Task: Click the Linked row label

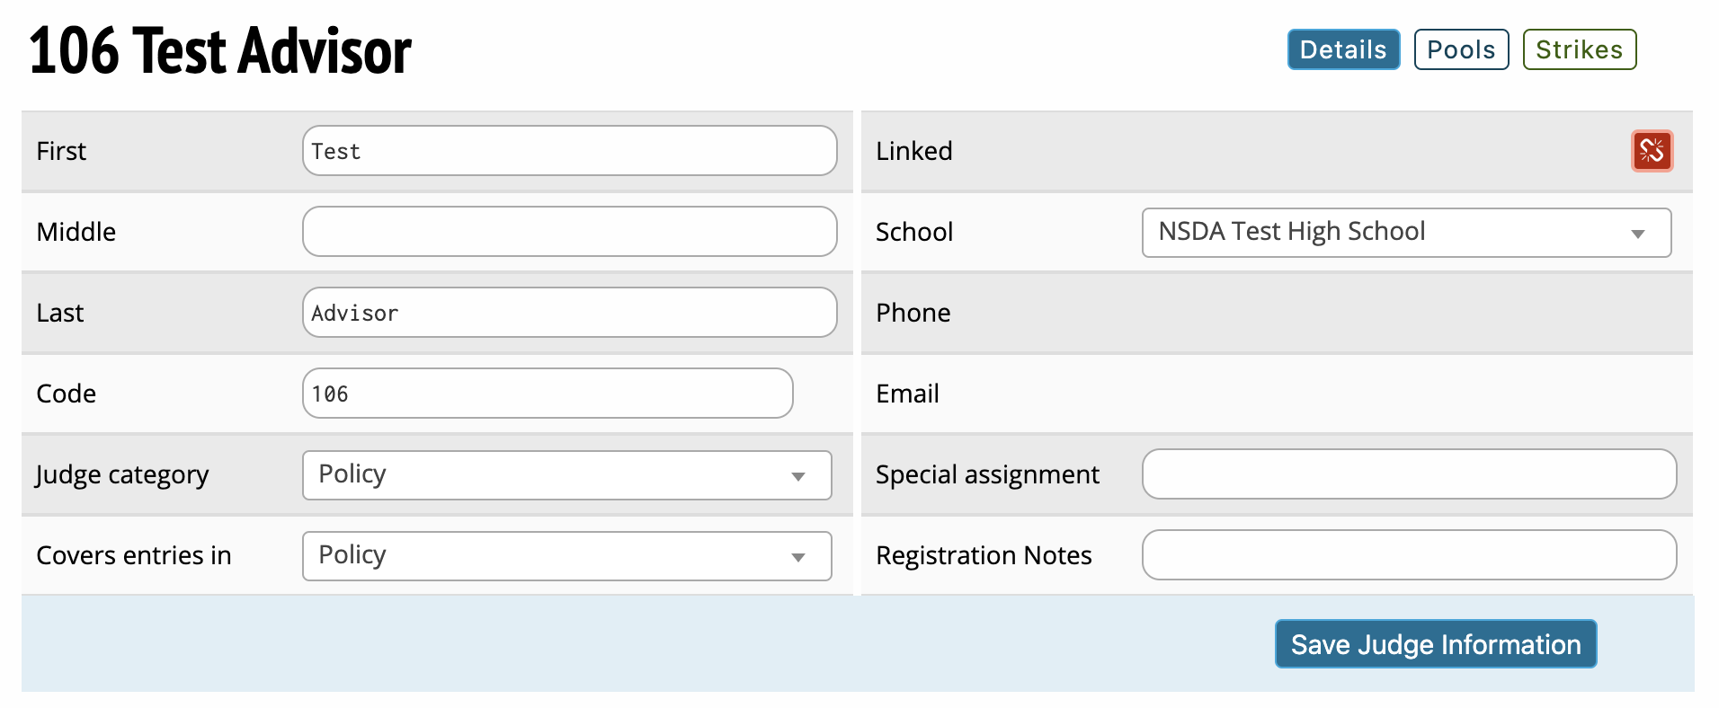Action: 913,151
